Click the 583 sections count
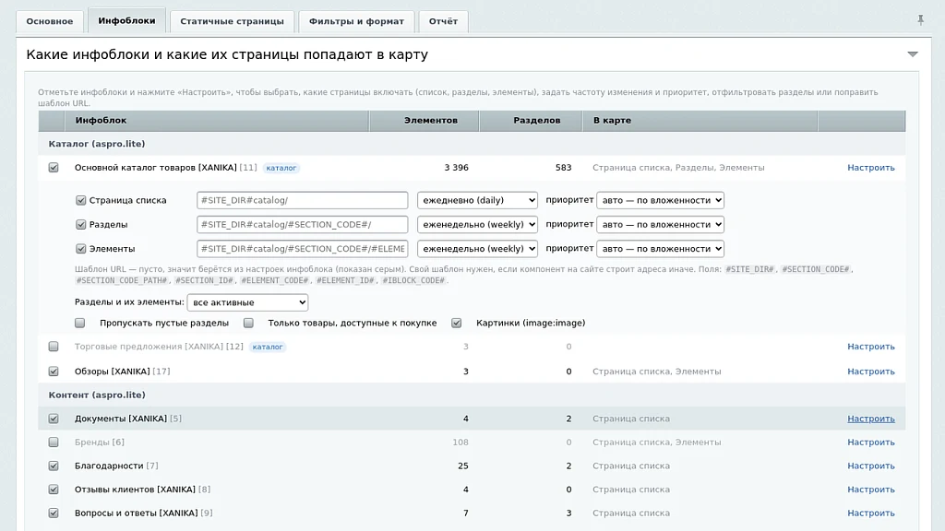945x531 pixels. 563,168
